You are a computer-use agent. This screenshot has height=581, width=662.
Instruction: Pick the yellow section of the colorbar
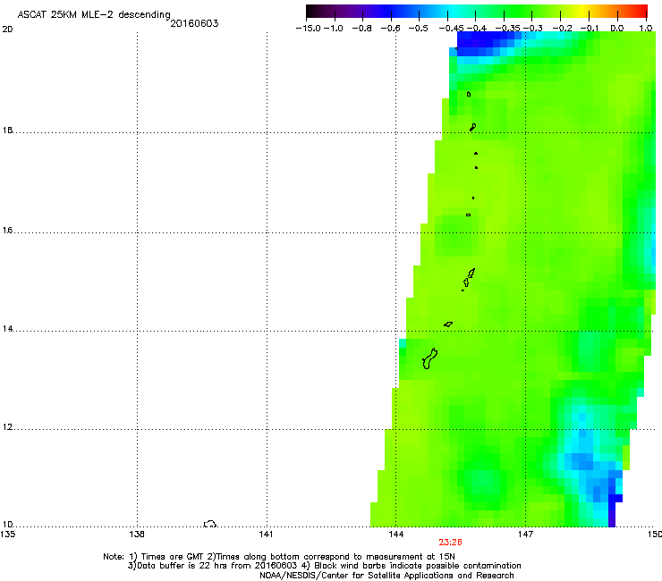[585, 12]
